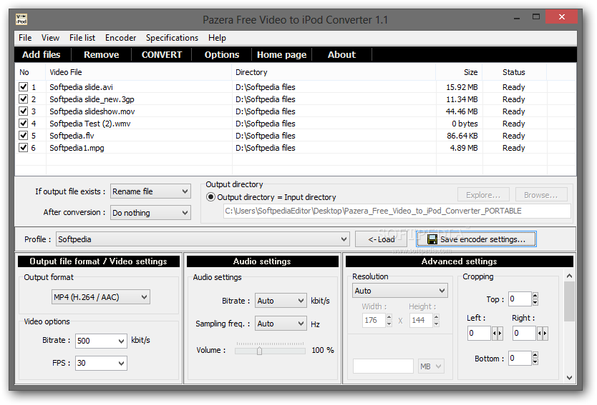Click the Height 144 field
The image size is (597, 405).
(x=422, y=320)
